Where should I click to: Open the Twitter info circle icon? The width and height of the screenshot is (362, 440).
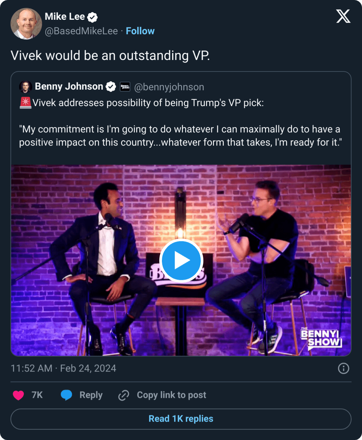pyautogui.click(x=344, y=368)
